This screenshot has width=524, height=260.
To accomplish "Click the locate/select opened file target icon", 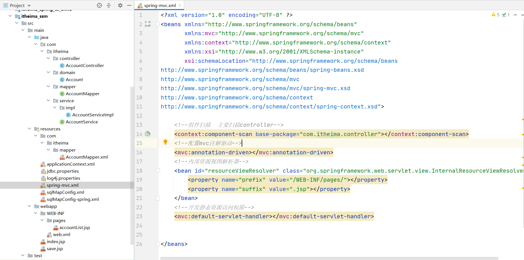I will (x=99, y=5).
